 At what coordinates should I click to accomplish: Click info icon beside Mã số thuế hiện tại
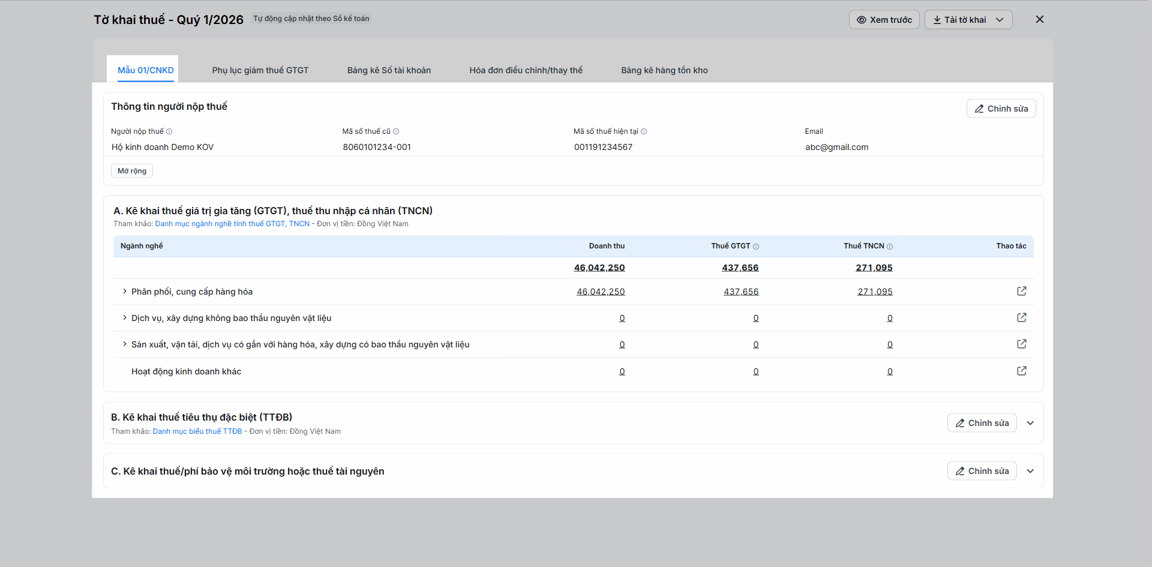(644, 131)
